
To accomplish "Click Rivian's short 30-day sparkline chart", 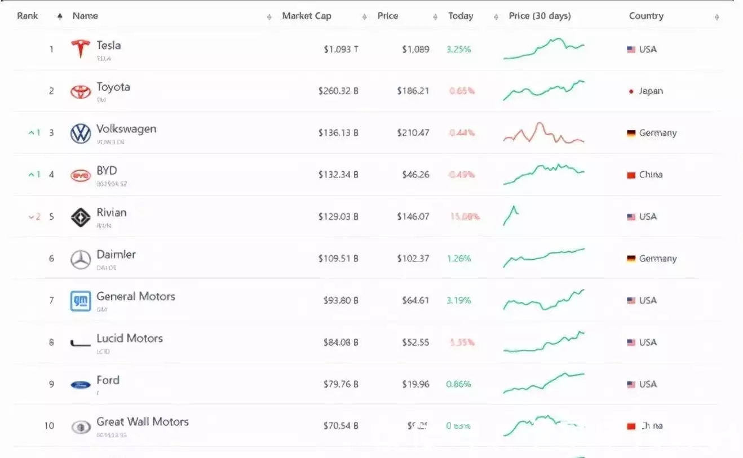I will pyautogui.click(x=511, y=216).
